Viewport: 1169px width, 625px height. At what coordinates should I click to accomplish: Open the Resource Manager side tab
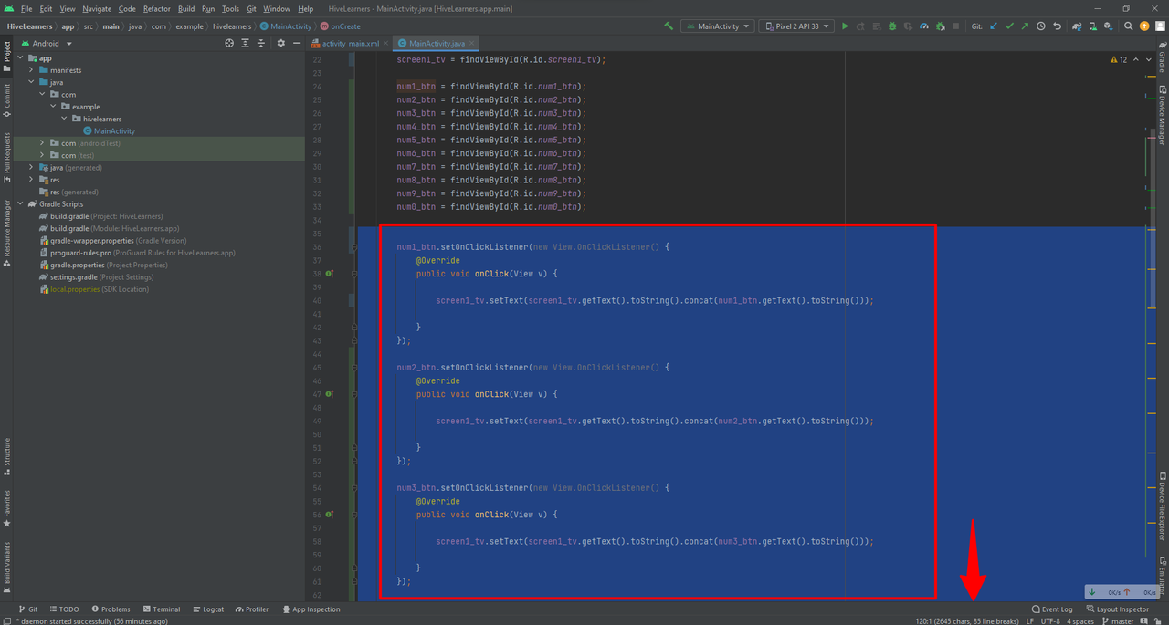click(6, 234)
